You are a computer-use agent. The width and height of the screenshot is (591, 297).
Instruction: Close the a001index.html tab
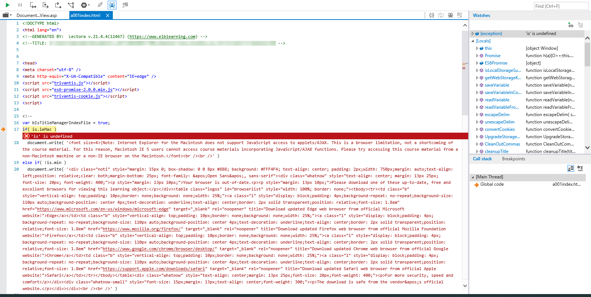(x=108, y=15)
